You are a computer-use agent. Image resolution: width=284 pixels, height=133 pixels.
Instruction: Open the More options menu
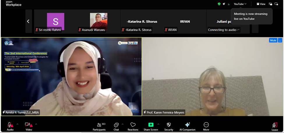click(x=206, y=126)
